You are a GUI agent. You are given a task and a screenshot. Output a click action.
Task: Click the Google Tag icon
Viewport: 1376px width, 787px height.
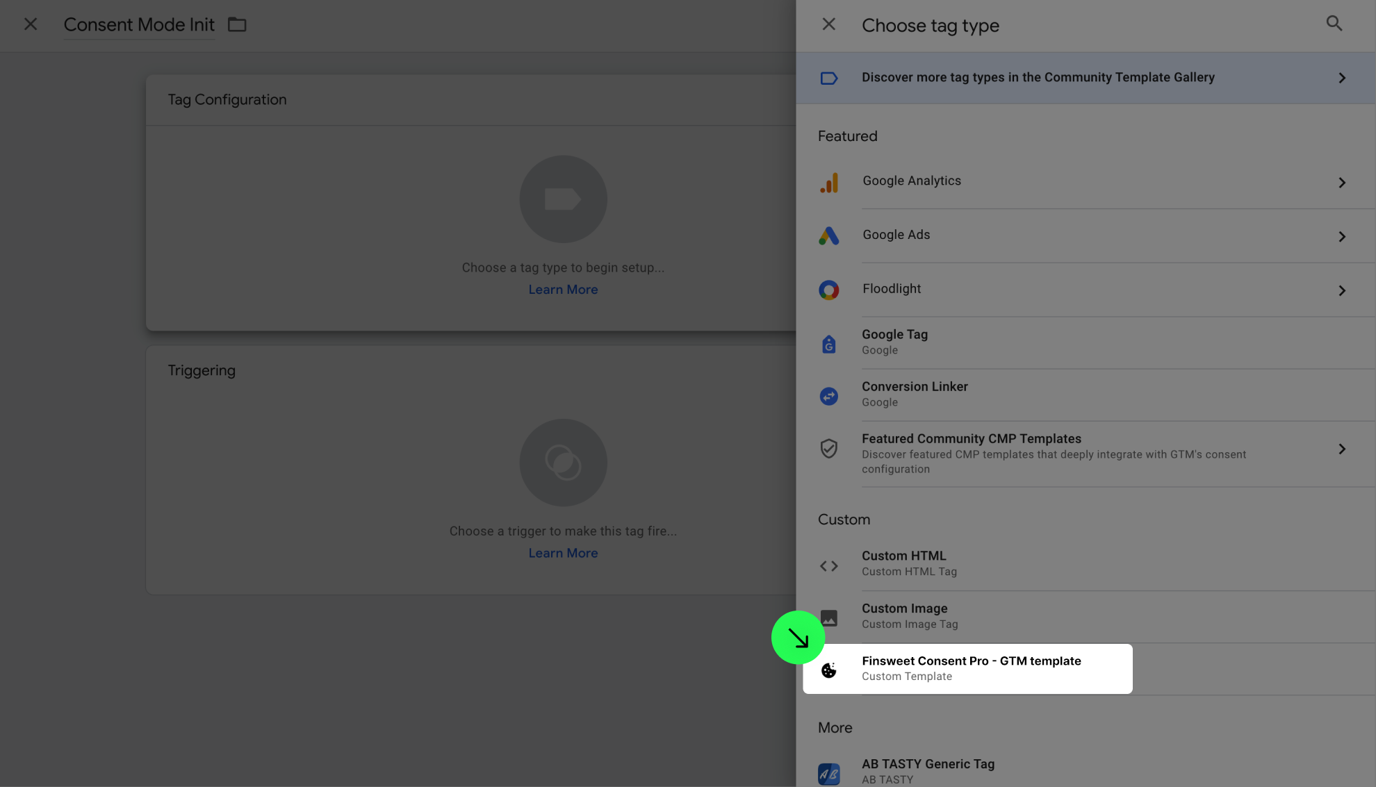click(828, 343)
